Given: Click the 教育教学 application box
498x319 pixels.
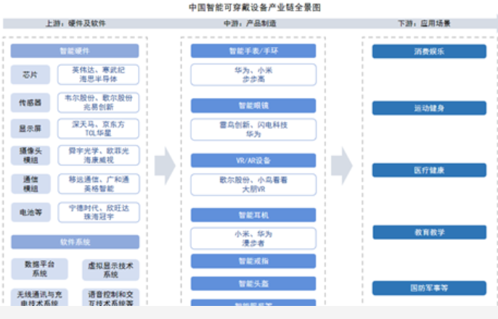Looking at the screenshot, I should coord(430,233).
